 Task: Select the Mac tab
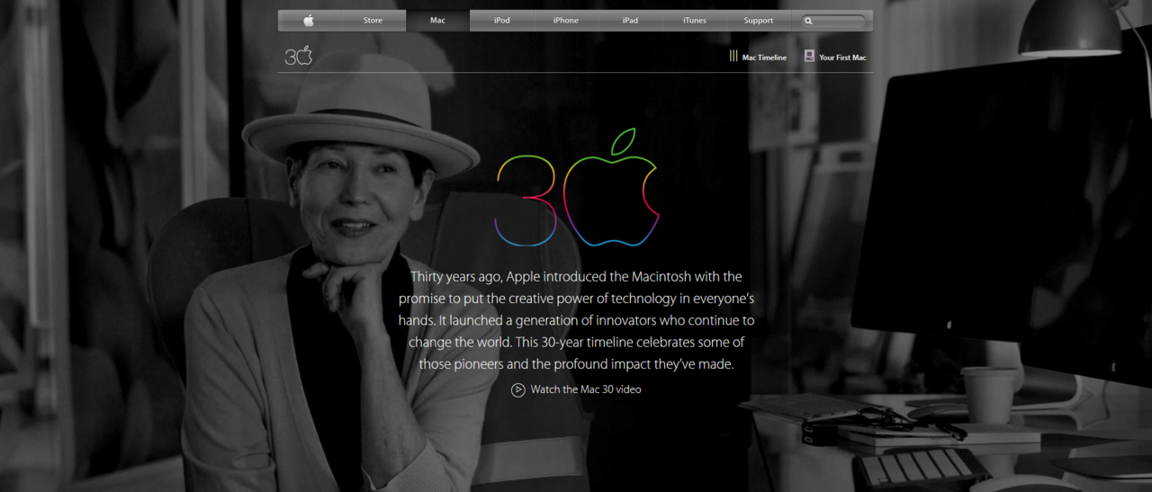tap(437, 21)
